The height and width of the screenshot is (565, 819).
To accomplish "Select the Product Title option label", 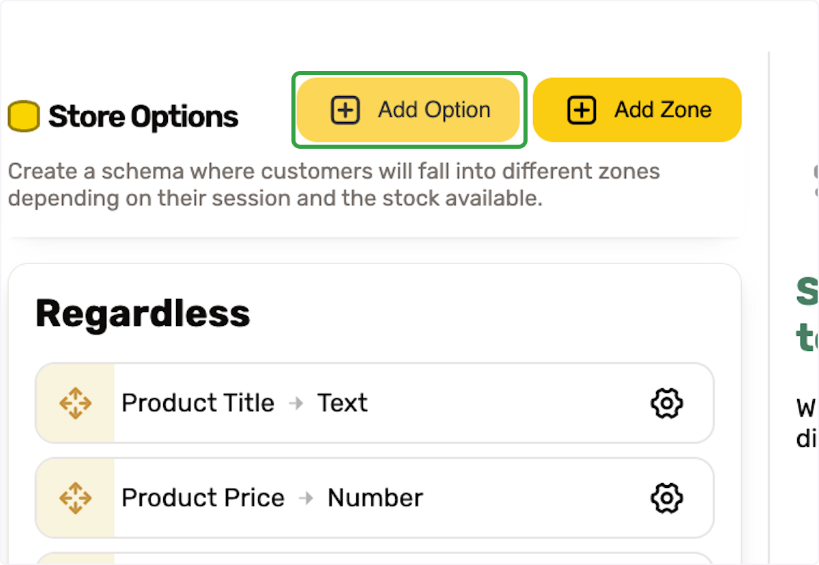I will [198, 403].
